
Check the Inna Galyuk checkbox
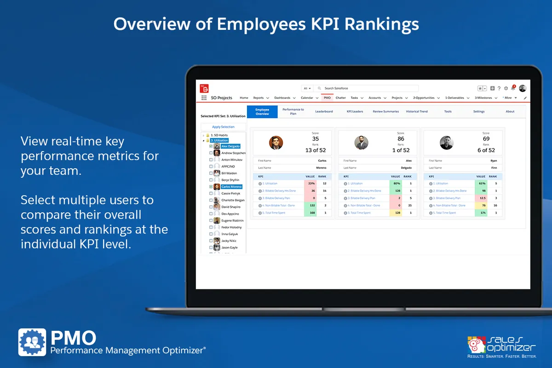click(x=211, y=234)
